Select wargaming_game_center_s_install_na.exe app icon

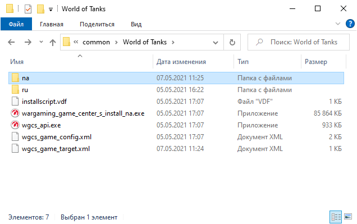pyautogui.click(x=15, y=113)
